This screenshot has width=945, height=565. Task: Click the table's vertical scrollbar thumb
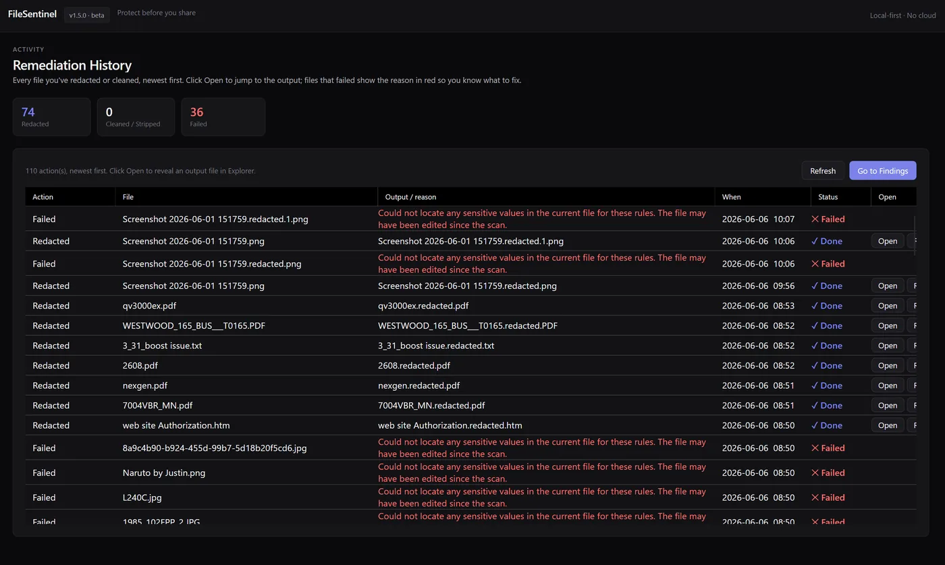click(915, 235)
